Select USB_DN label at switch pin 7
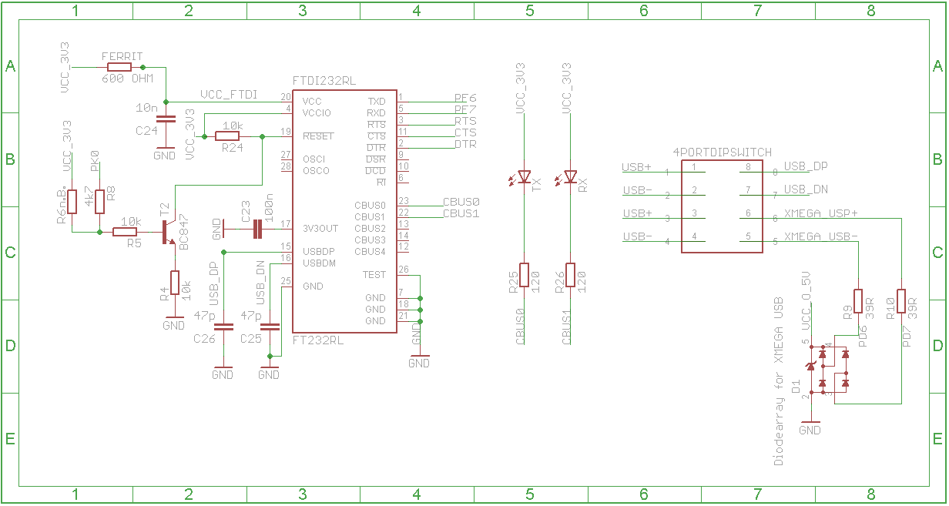Viewport: 949px width, 506px height. click(806, 189)
